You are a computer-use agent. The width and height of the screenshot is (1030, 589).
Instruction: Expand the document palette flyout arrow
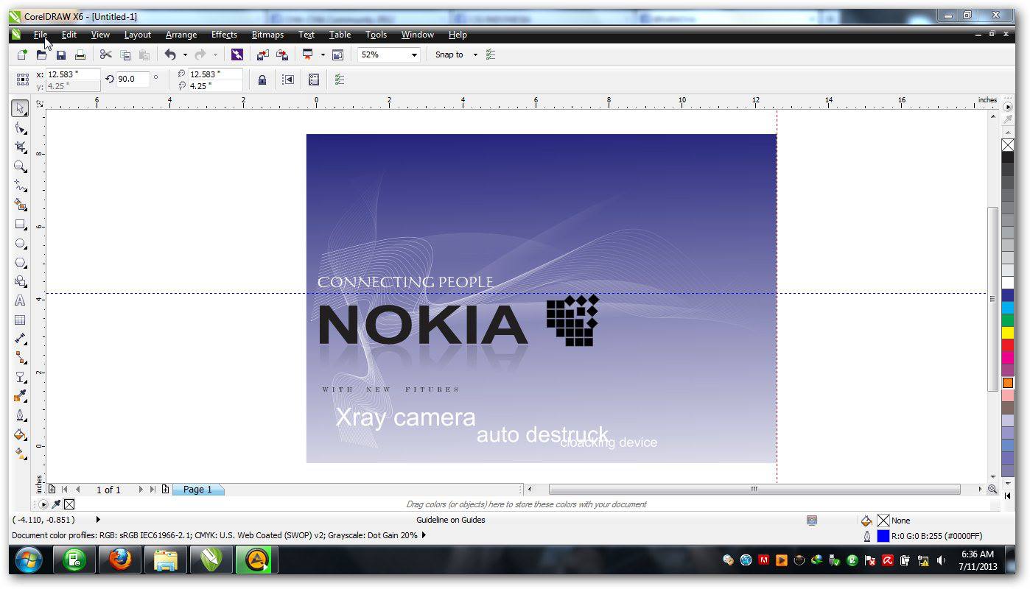(43, 504)
